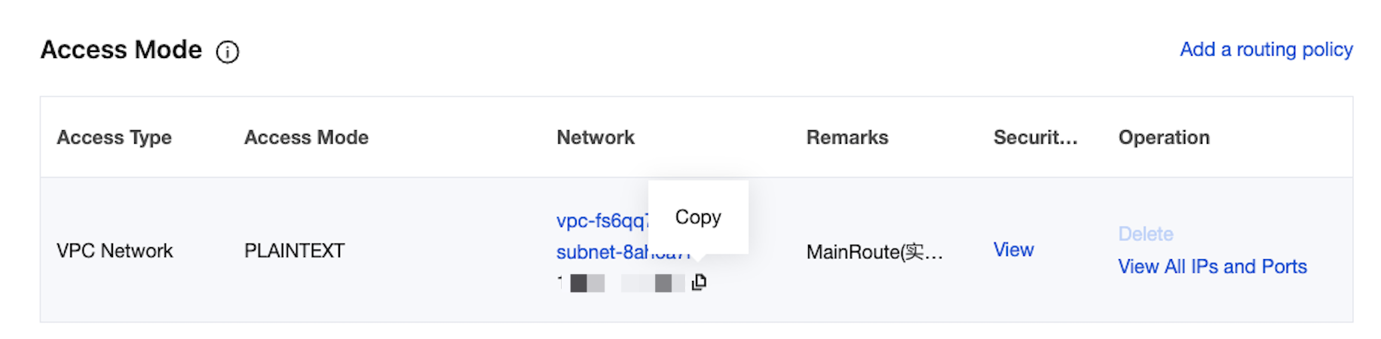Click the info icon beside Access Mode
Viewport: 1381px width, 339px height.
point(228,52)
